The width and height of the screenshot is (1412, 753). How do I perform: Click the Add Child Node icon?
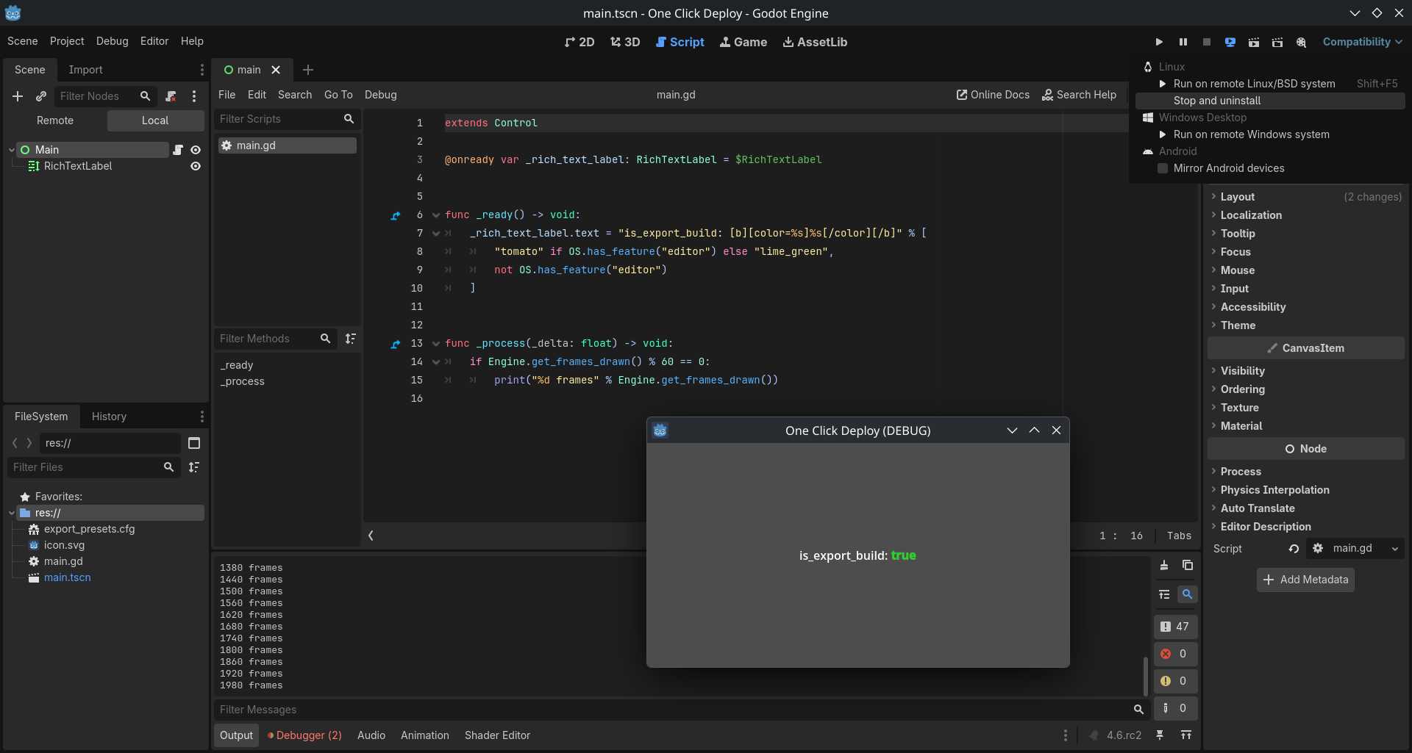click(18, 96)
